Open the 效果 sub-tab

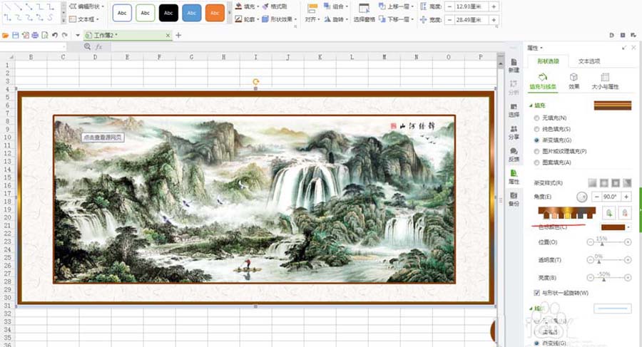tap(574, 81)
